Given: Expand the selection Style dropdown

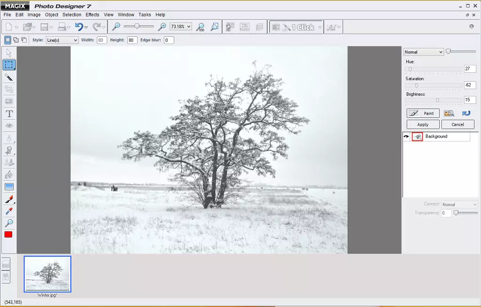Looking at the screenshot, I should tap(62, 40).
